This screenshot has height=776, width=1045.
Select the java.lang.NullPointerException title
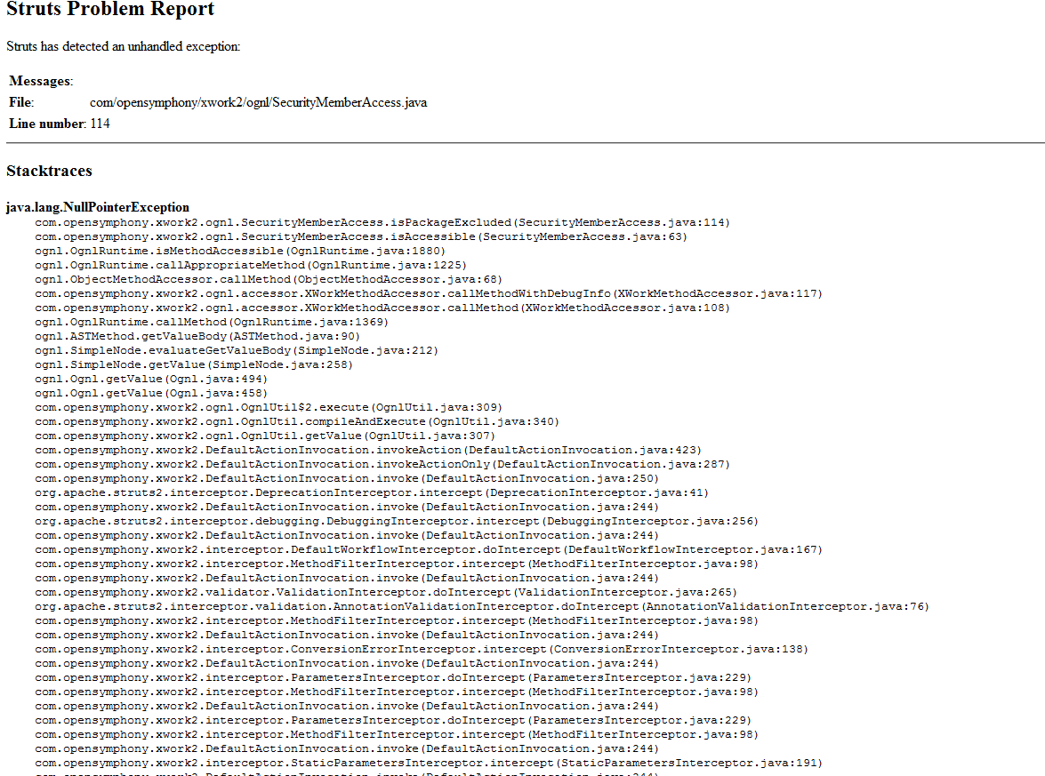pos(98,207)
